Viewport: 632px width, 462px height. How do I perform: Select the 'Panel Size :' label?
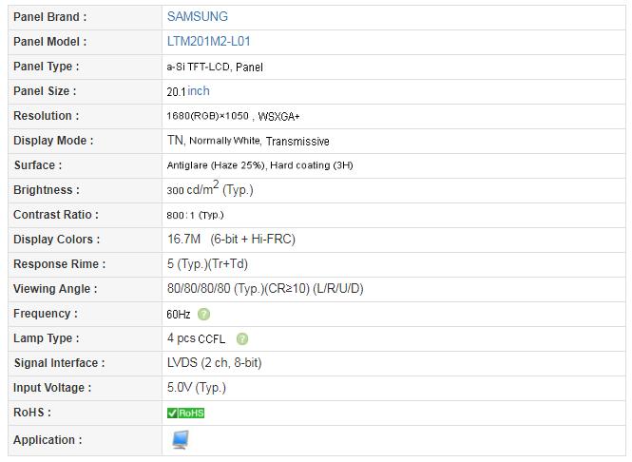[x=45, y=91]
